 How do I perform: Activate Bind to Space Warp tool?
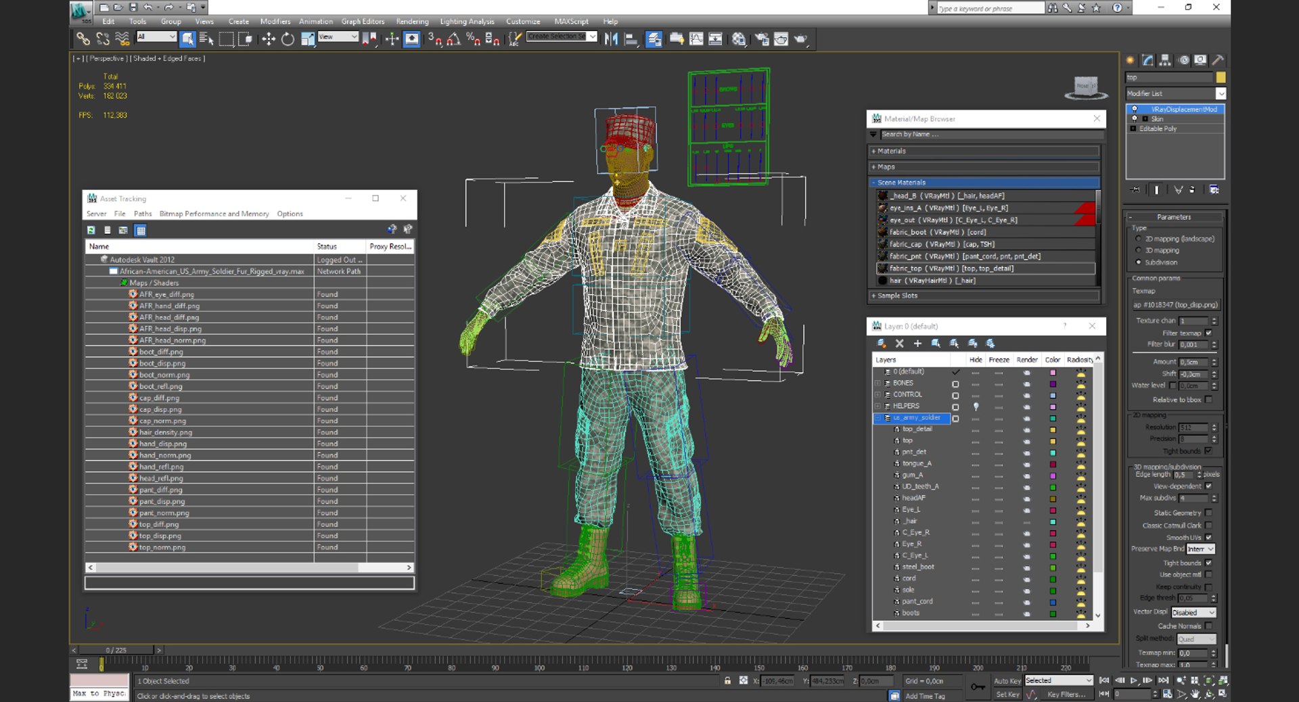(122, 39)
